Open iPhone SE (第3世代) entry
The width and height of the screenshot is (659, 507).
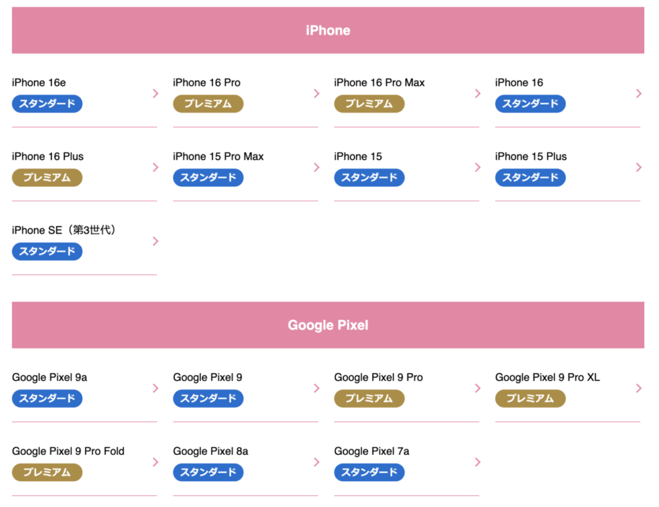click(64, 230)
